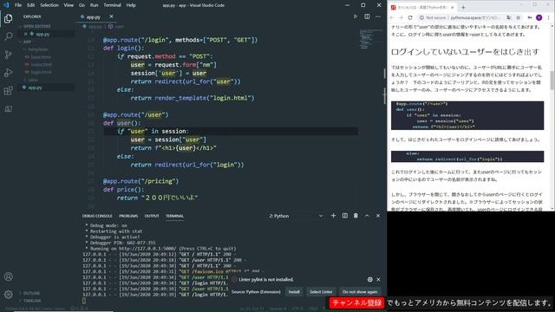Open the Run menu

[x=94, y=5]
